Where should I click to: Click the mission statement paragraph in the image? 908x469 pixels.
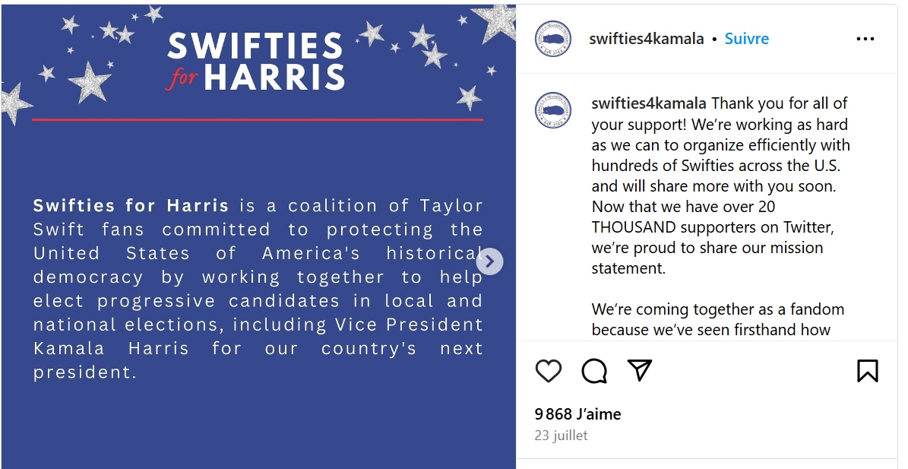click(258, 289)
